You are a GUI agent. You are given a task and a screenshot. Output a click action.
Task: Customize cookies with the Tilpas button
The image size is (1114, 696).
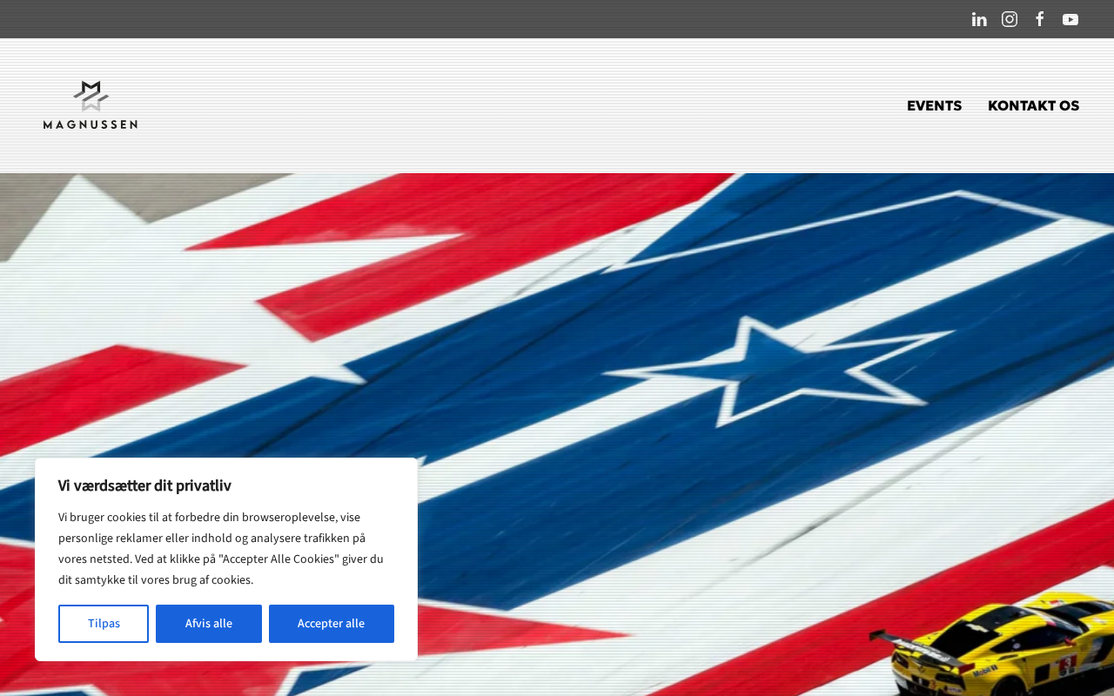coord(104,624)
